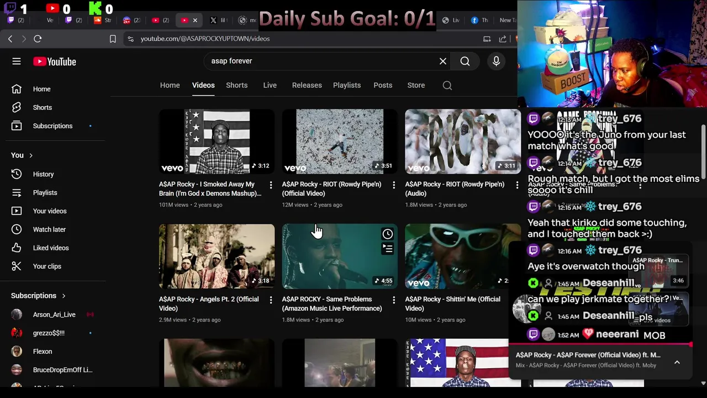Click the Watch later clock icon in the sidebar
The width and height of the screenshot is (707, 398).
pos(17,229)
